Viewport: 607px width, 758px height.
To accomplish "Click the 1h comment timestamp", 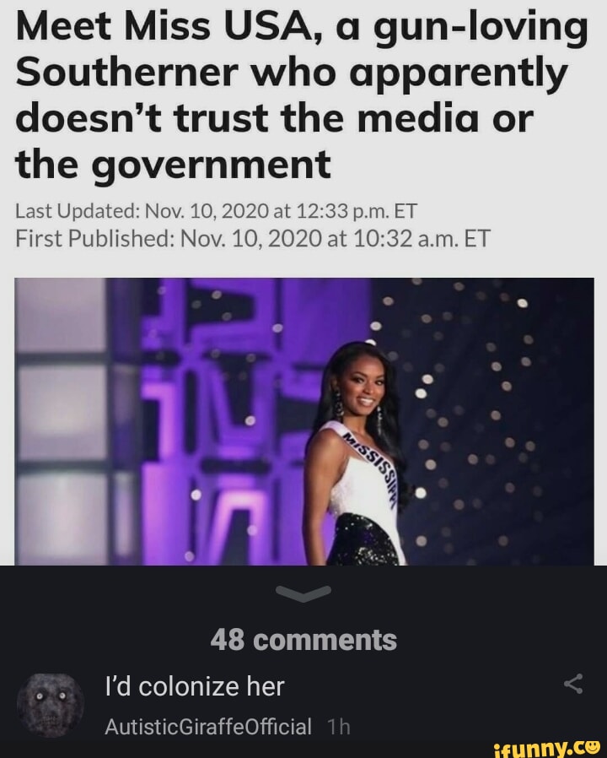I will [x=338, y=727].
